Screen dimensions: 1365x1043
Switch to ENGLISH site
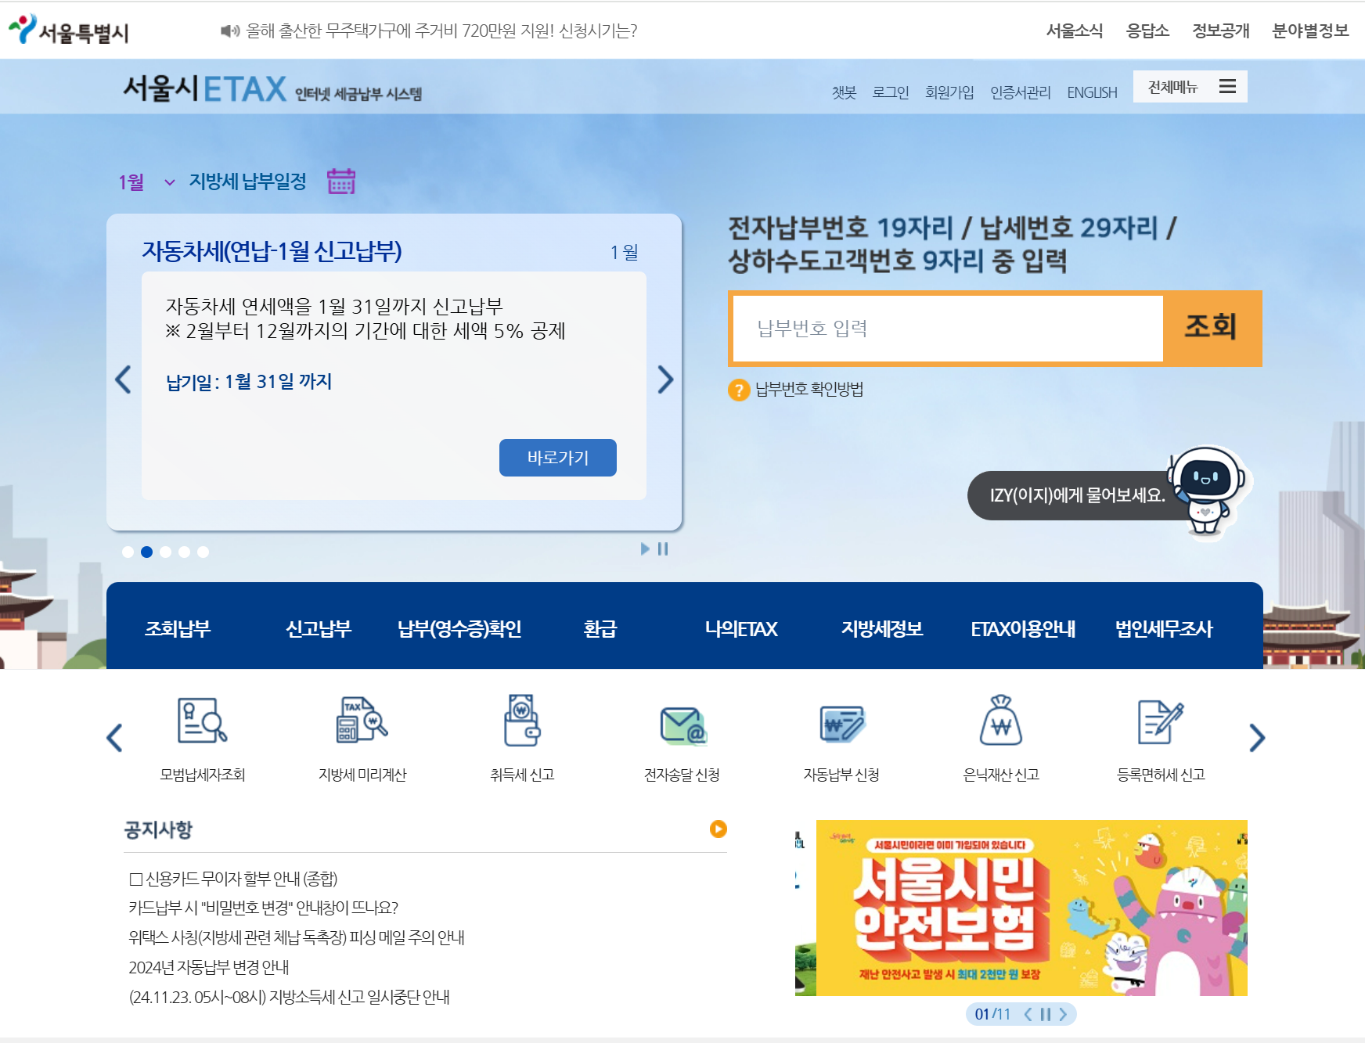(x=1092, y=92)
